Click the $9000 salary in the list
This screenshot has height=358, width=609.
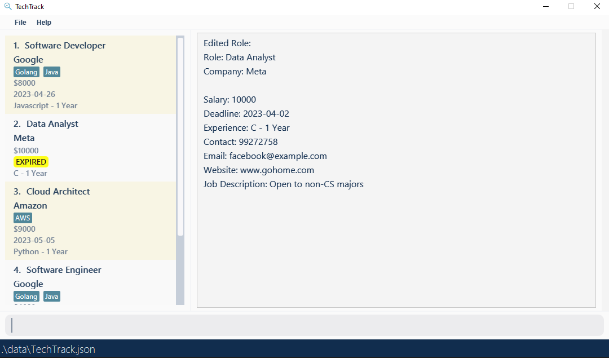click(x=24, y=229)
